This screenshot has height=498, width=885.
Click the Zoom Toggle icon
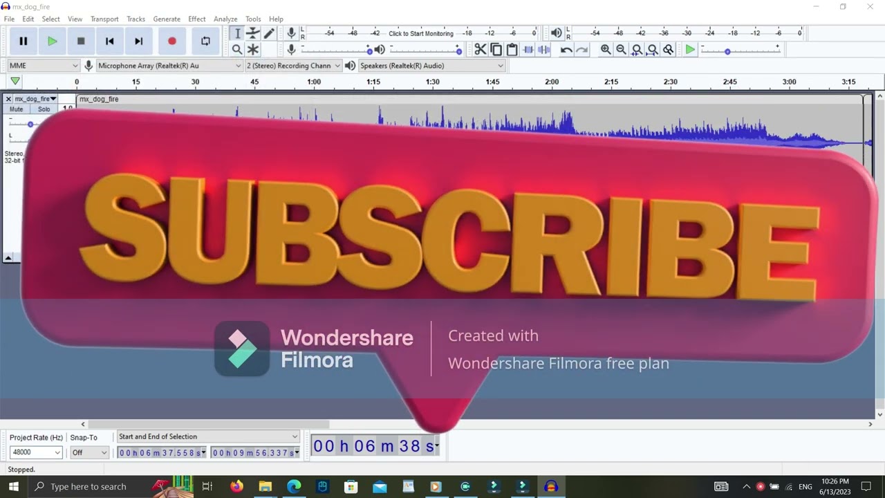669,49
